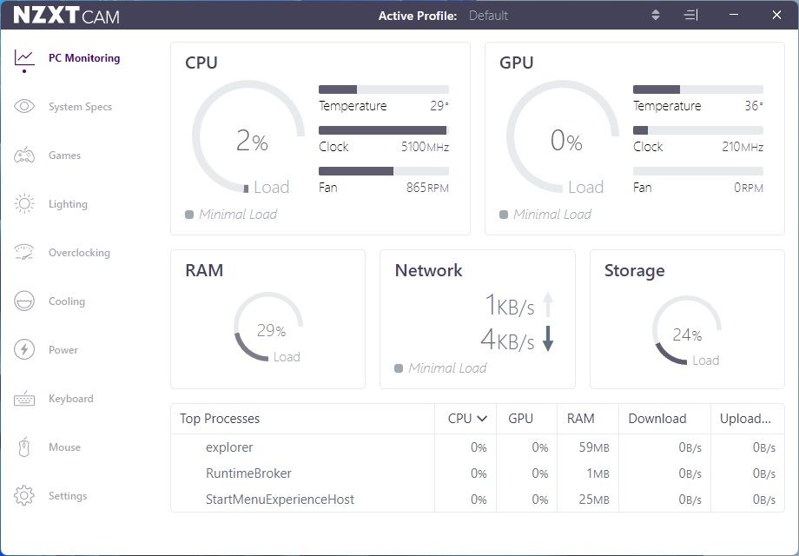
Task: Click the Storage load gauge showing 24%
Action: click(687, 330)
